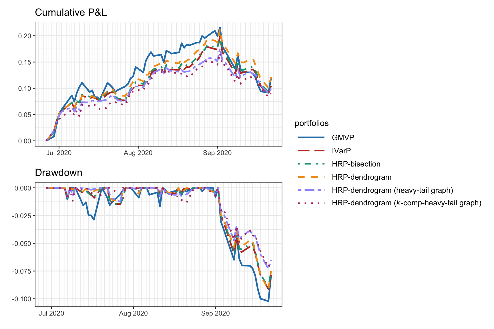Click the portfolios legend title

coord(312,123)
